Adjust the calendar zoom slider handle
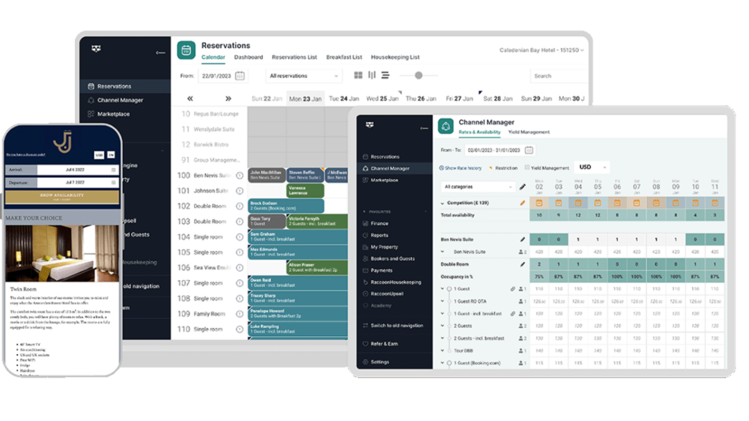 pyautogui.click(x=418, y=75)
